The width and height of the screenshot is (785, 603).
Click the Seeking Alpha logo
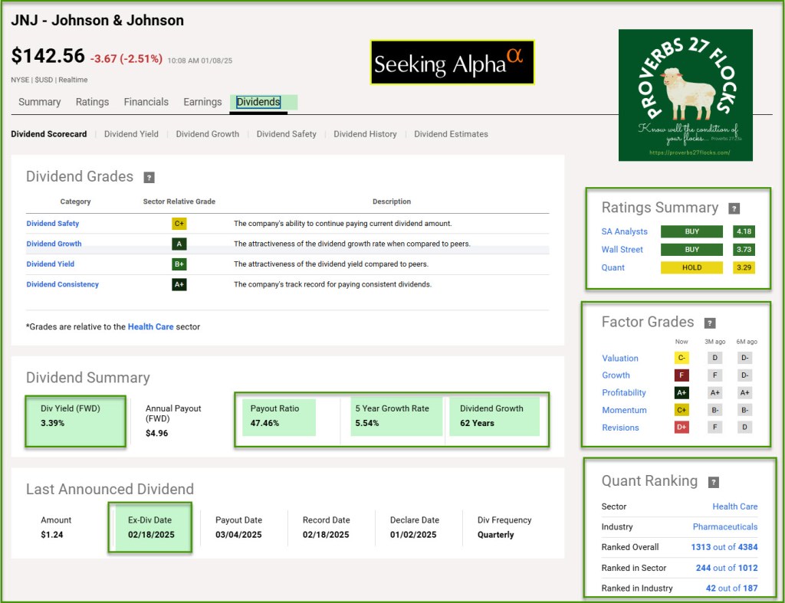tap(452, 63)
